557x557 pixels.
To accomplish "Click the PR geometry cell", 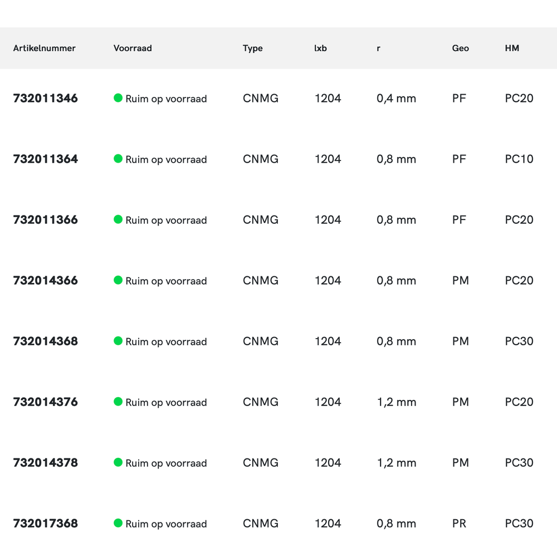I will click(460, 524).
